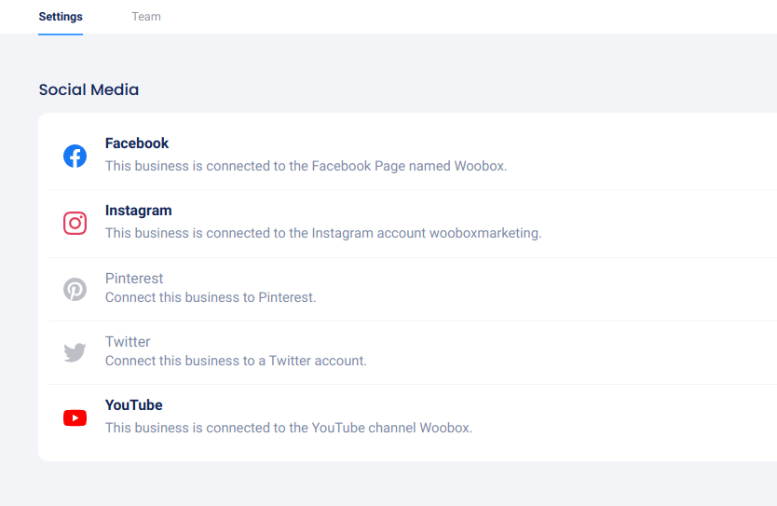Viewport: 777px width, 506px height.
Task: Select the Instagram row title
Action: click(138, 211)
